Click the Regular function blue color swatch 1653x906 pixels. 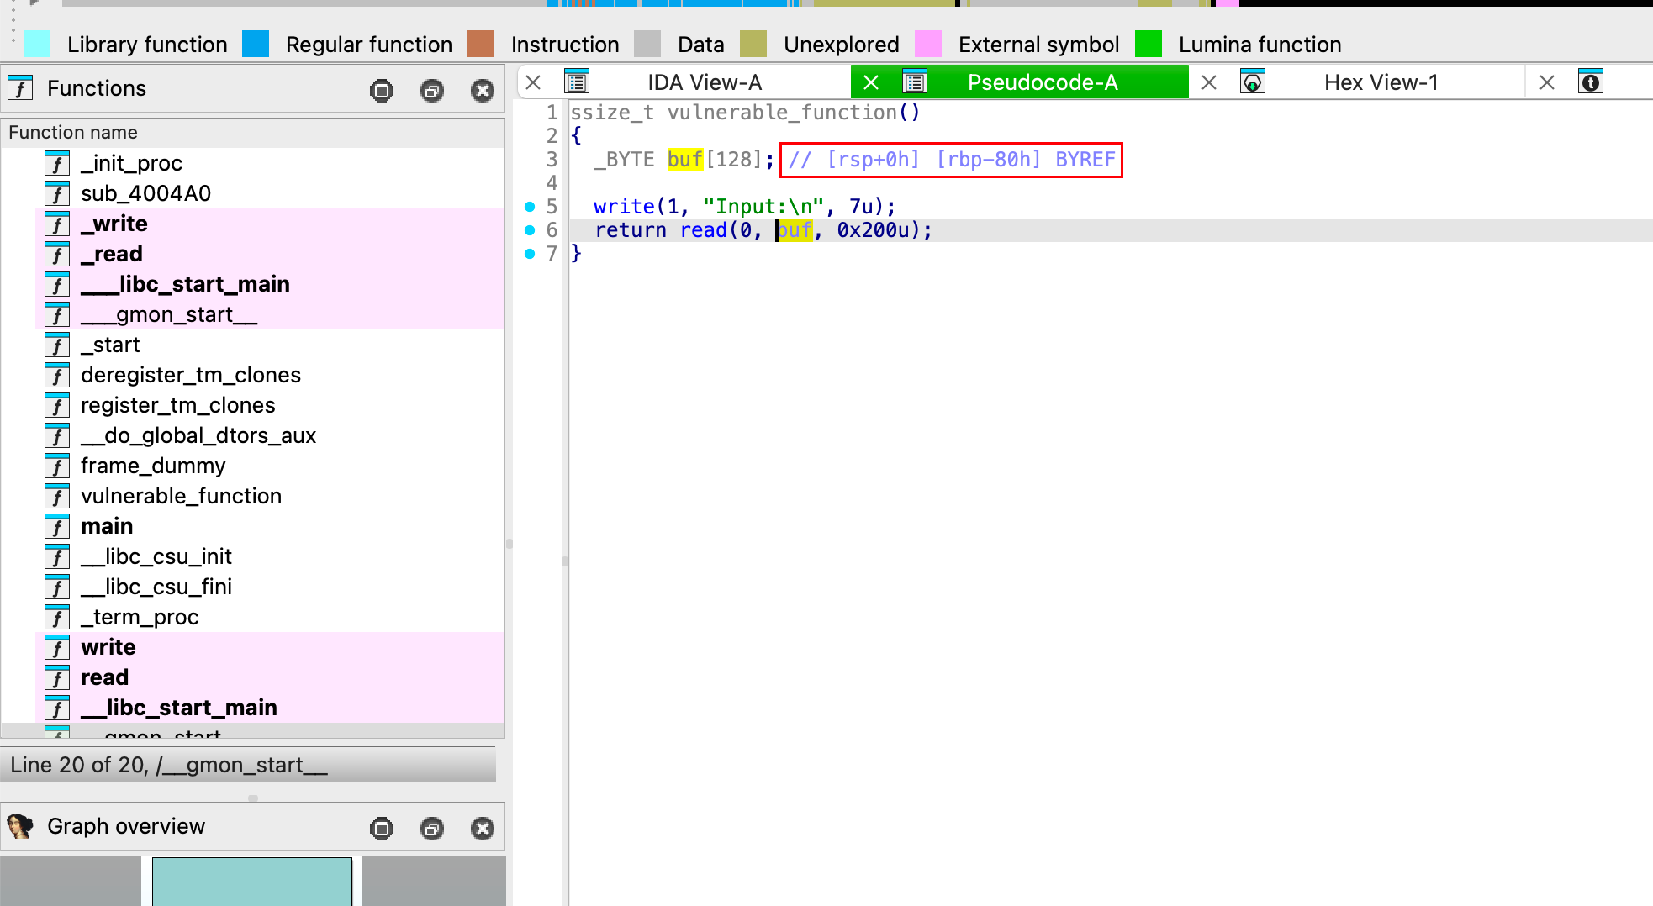[x=256, y=44]
